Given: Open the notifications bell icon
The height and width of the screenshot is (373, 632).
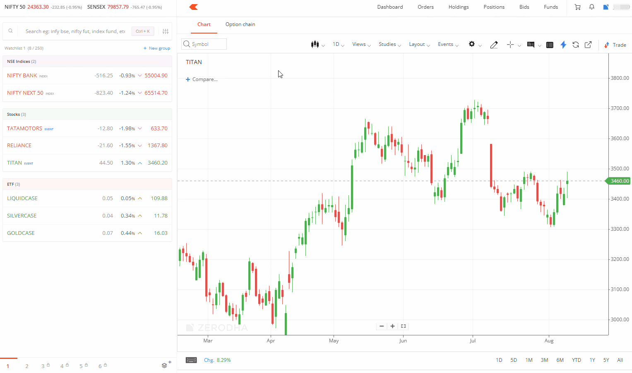Looking at the screenshot, I should [x=592, y=7].
